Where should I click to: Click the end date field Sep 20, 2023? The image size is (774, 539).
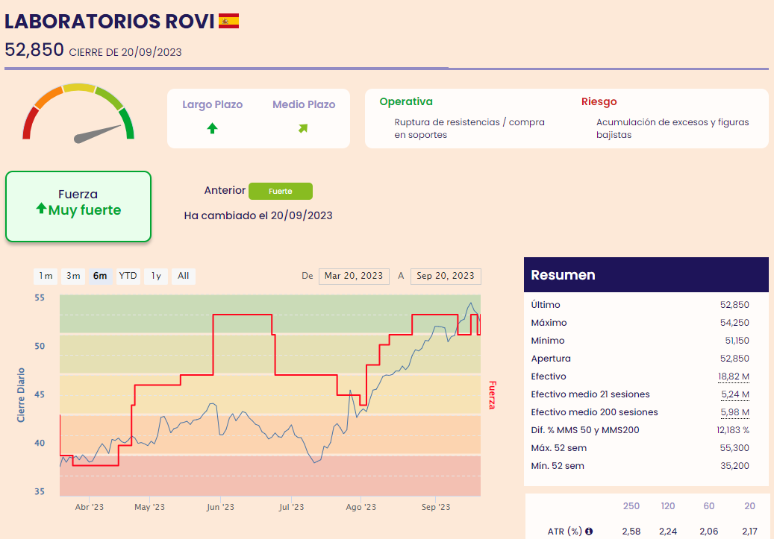click(446, 276)
